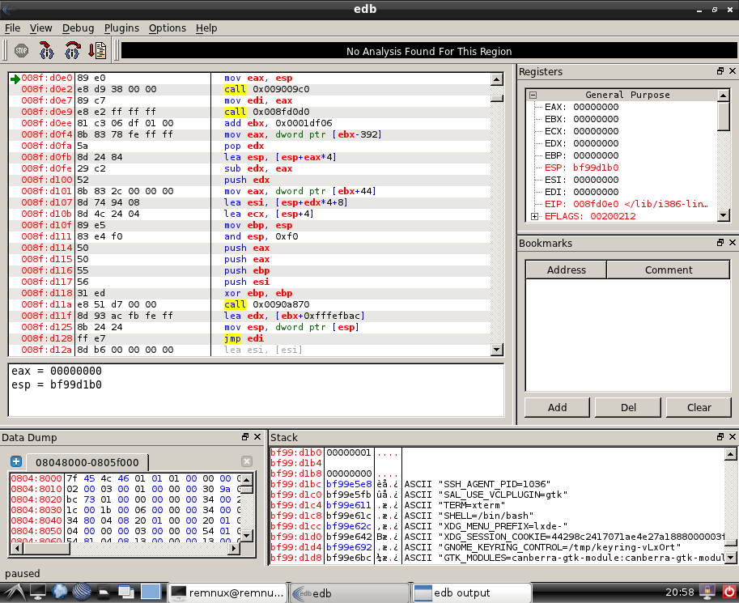This screenshot has width=739, height=603.
Task: Click the Stop (pause) toolbar icon
Action: [21, 50]
